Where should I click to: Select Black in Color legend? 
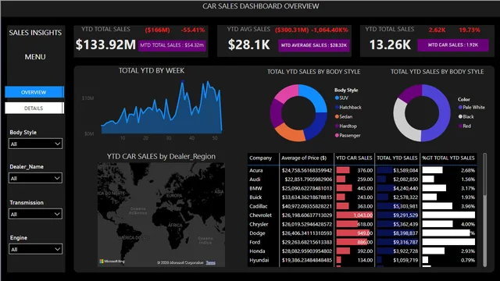(466, 116)
